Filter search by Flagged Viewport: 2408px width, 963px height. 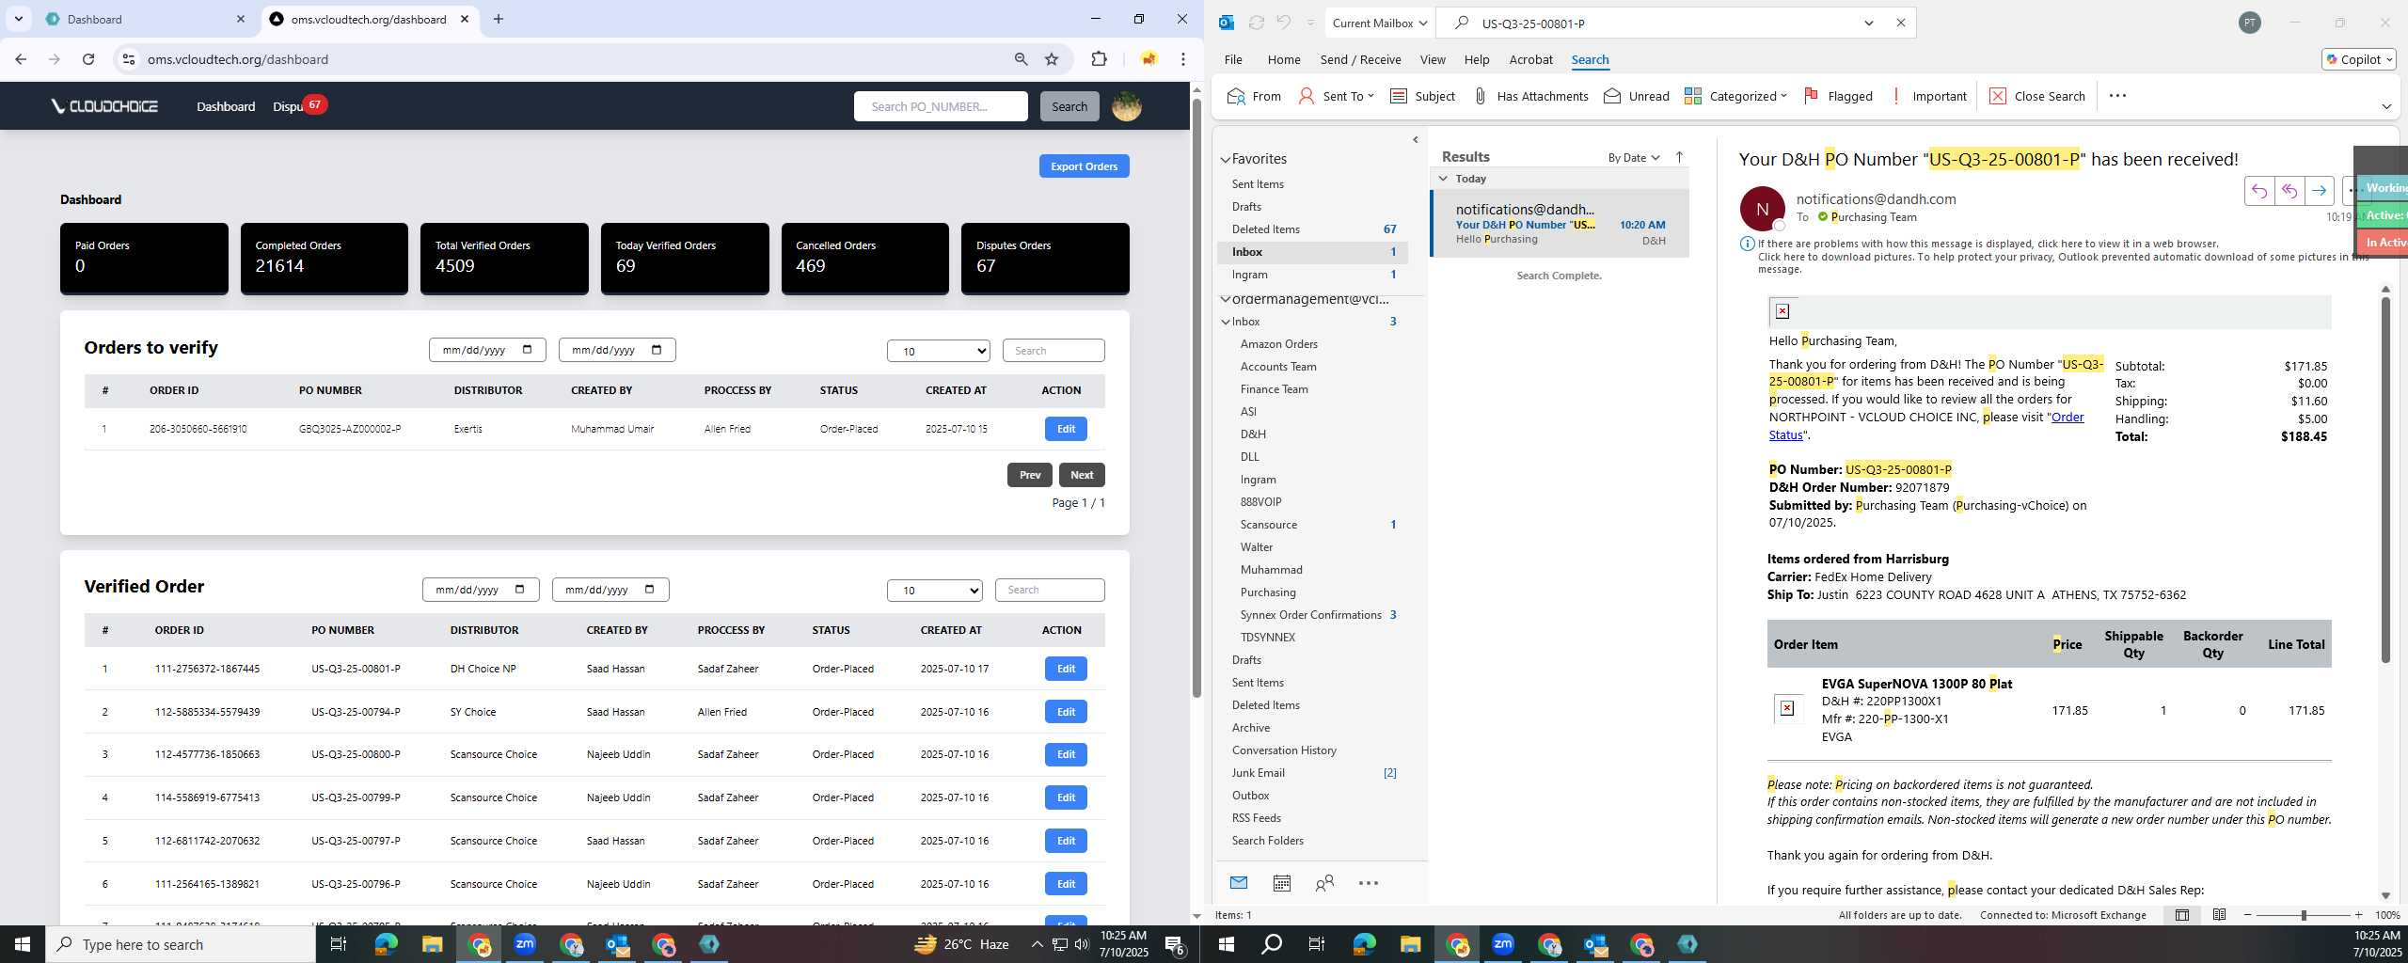coord(1838,96)
